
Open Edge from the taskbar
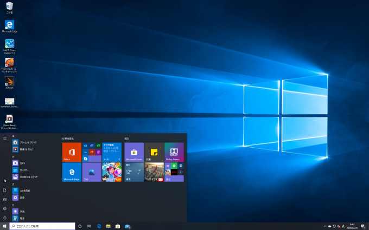click(99, 226)
